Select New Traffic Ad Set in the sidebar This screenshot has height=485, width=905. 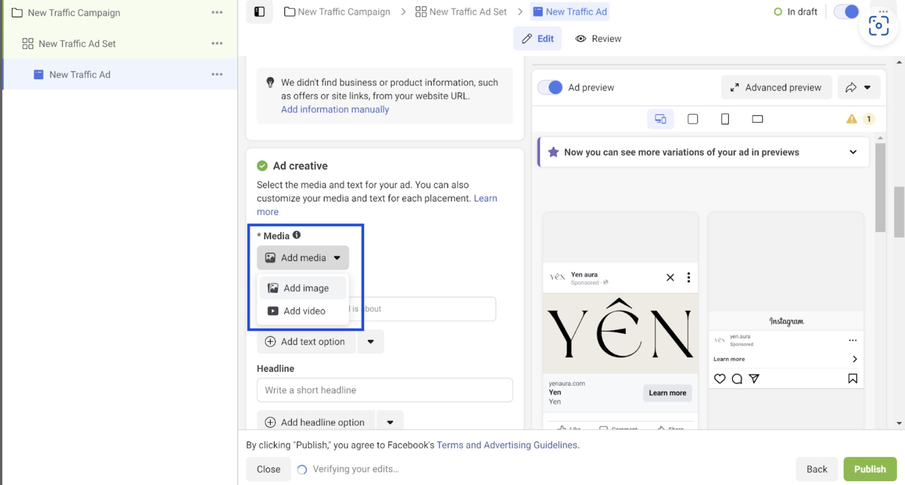77,44
